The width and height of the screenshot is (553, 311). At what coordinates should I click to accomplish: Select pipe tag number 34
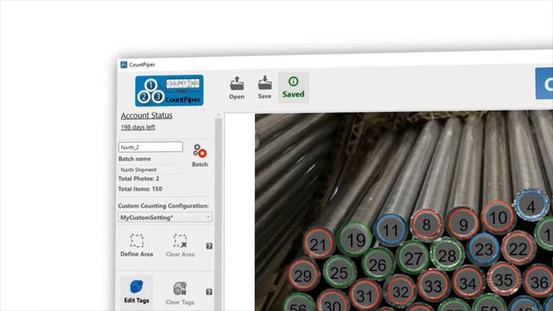tap(467, 282)
